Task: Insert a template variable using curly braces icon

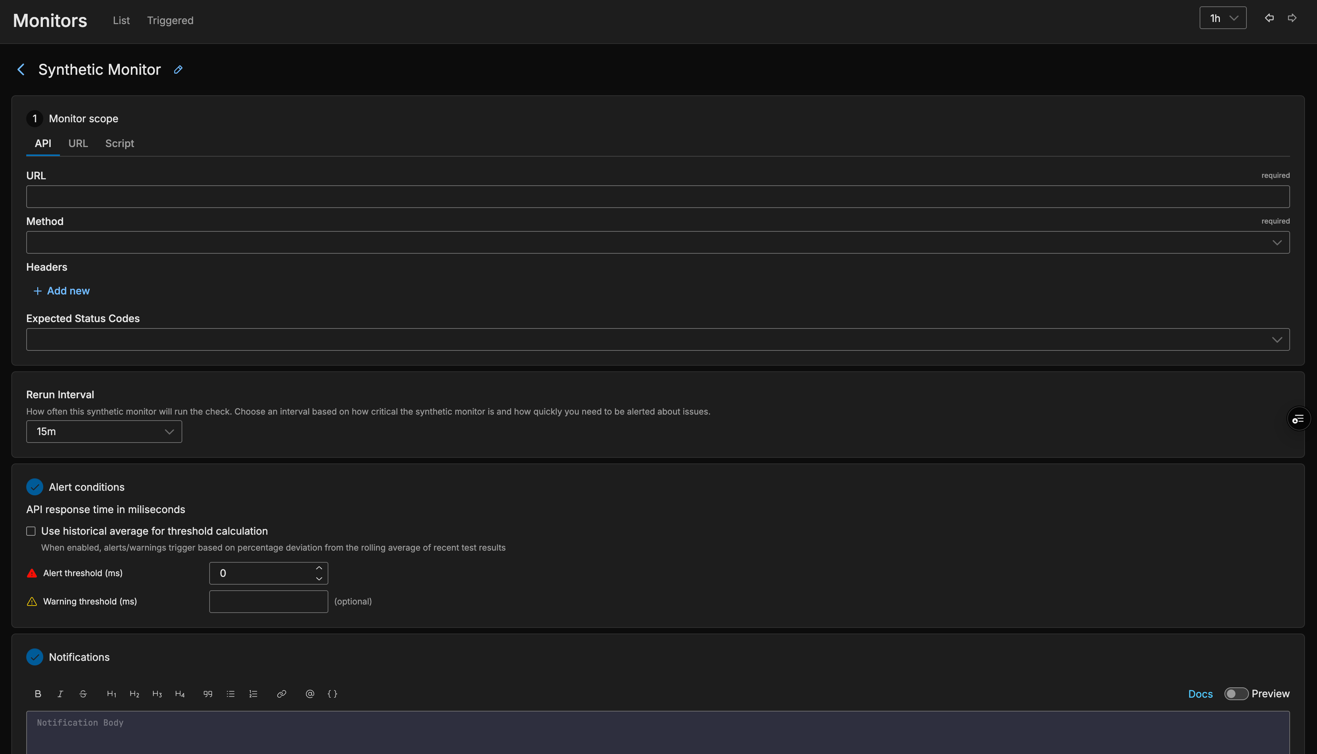Action: [332, 693]
